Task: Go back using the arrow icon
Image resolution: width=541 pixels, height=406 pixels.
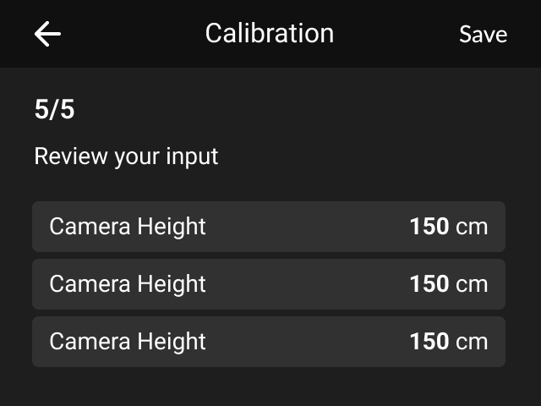Action: click(47, 34)
